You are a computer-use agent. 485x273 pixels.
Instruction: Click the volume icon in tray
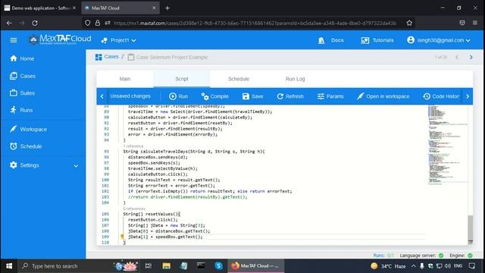click(x=448, y=266)
